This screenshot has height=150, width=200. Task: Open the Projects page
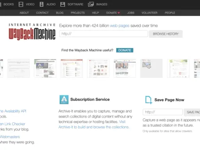78,13
